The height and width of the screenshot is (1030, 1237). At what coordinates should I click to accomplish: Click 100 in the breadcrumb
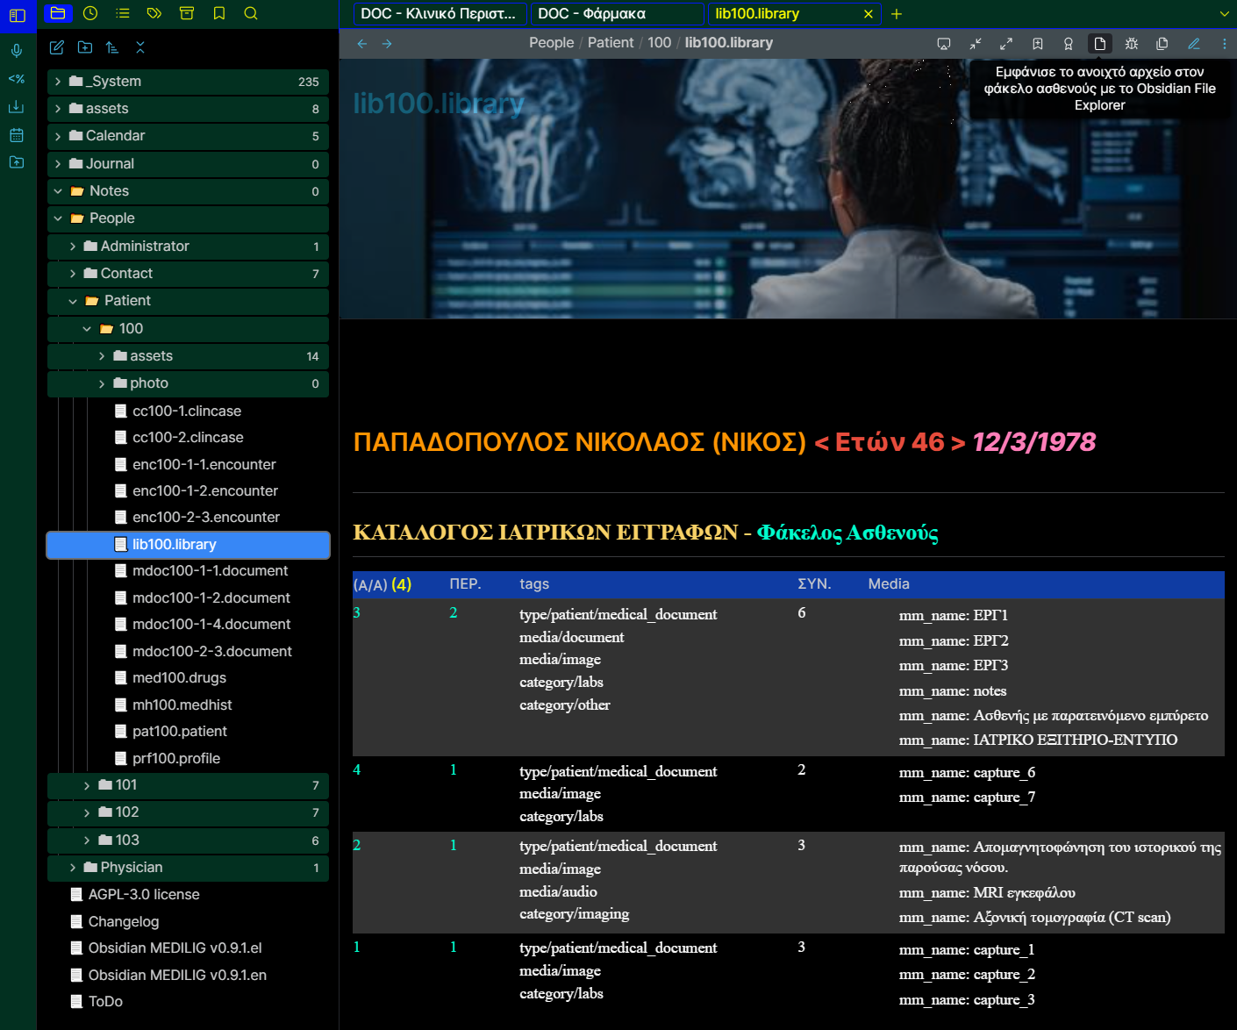659,43
